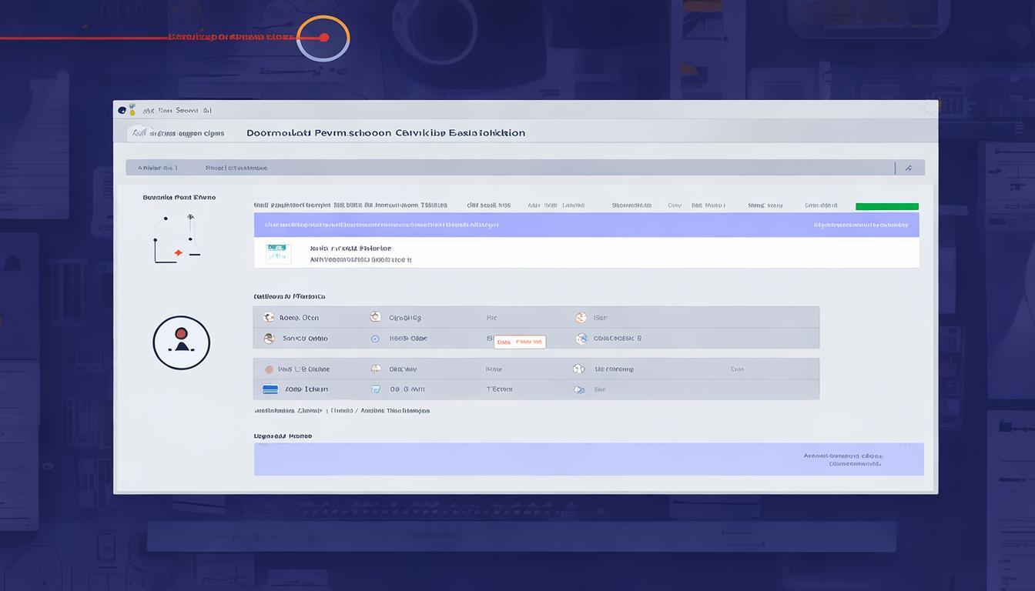Click the small icon at toolbar's right end
Image resolution: width=1035 pixels, height=591 pixels.
tap(909, 168)
